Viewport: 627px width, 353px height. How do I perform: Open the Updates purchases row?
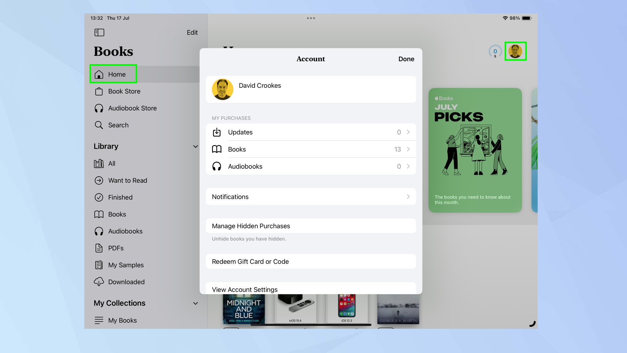(x=310, y=132)
